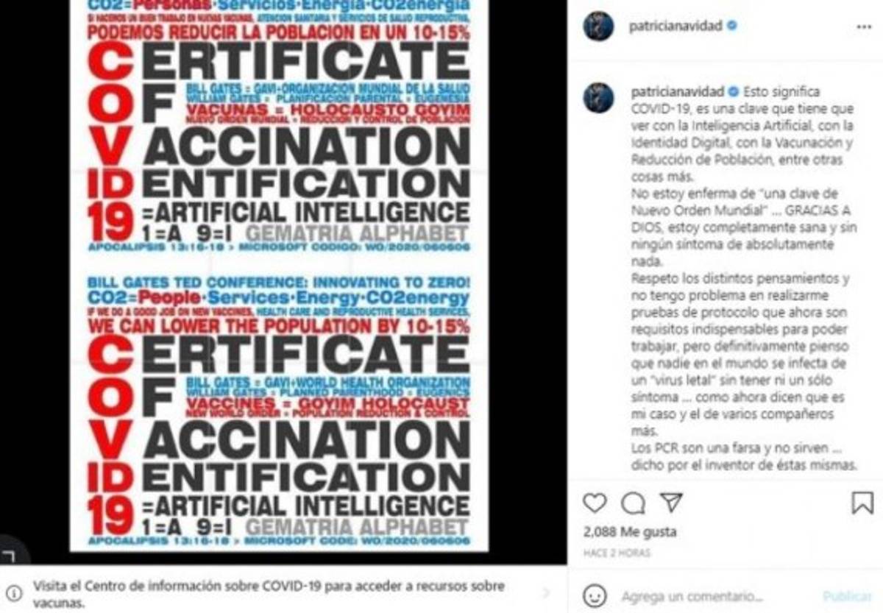Click the posted COVID-19 poster image
The height and width of the screenshot is (613, 883).
tap(278, 276)
